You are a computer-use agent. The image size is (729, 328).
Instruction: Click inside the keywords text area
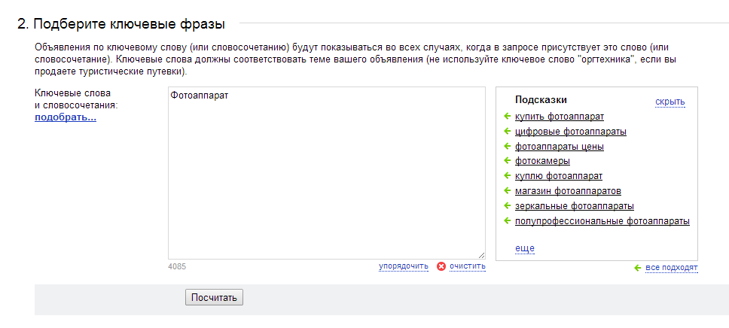click(x=326, y=173)
